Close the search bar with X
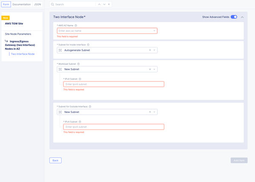 [109, 4]
